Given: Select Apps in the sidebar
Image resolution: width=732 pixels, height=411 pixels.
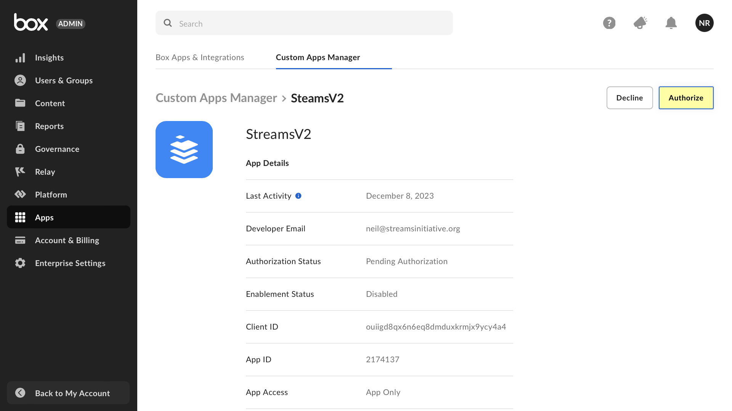Looking at the screenshot, I should pyautogui.click(x=69, y=217).
